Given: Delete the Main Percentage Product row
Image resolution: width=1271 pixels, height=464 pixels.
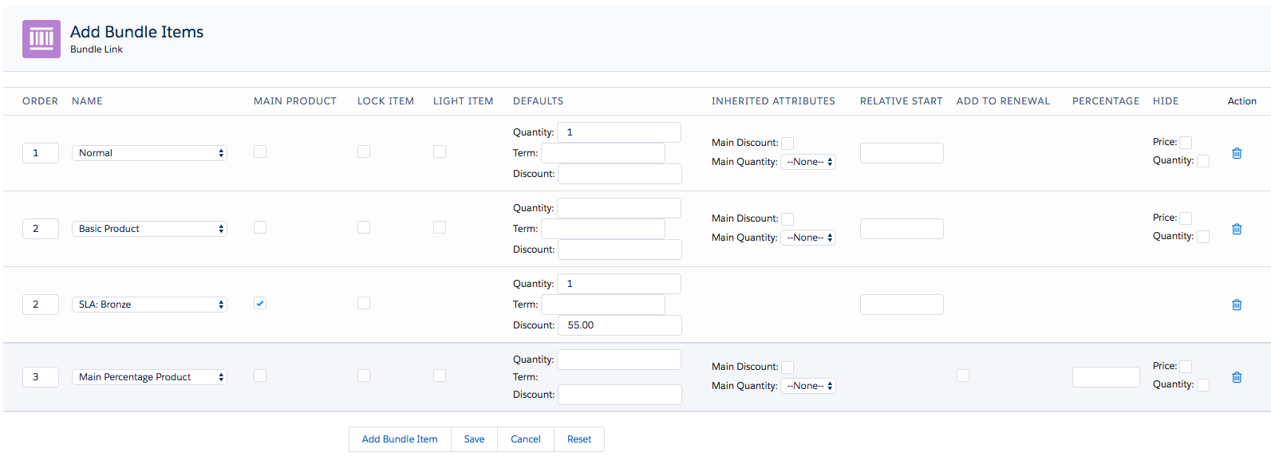Looking at the screenshot, I should [1237, 377].
